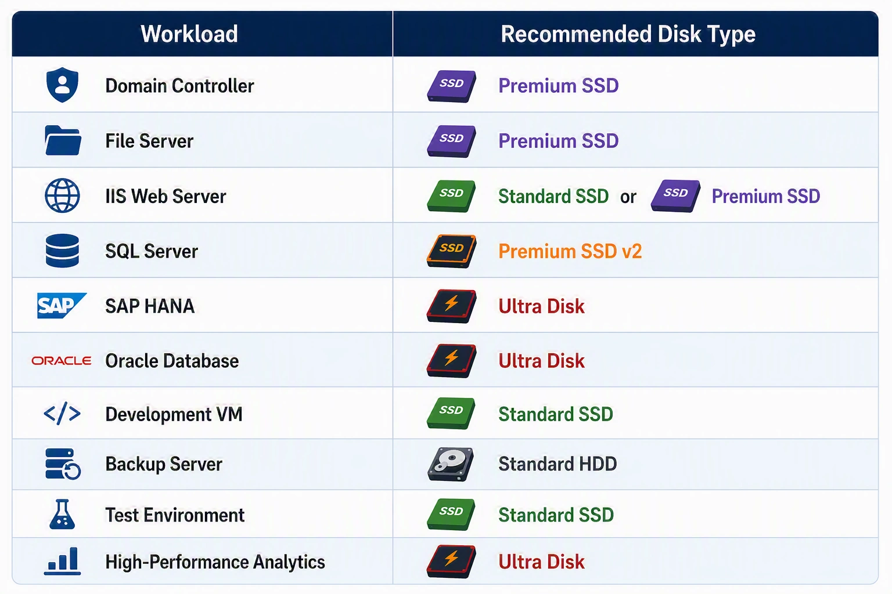
Task: Select the 'File Server' workload label
Action: coord(149,141)
